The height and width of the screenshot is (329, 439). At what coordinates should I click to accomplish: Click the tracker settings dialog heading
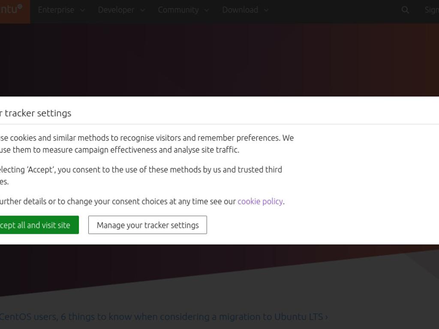pyautogui.click(x=36, y=113)
